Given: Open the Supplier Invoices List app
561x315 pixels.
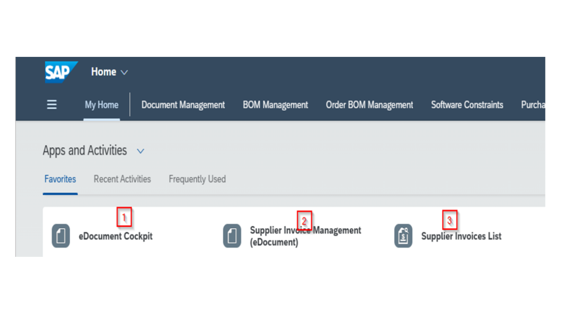Looking at the screenshot, I should (x=461, y=236).
